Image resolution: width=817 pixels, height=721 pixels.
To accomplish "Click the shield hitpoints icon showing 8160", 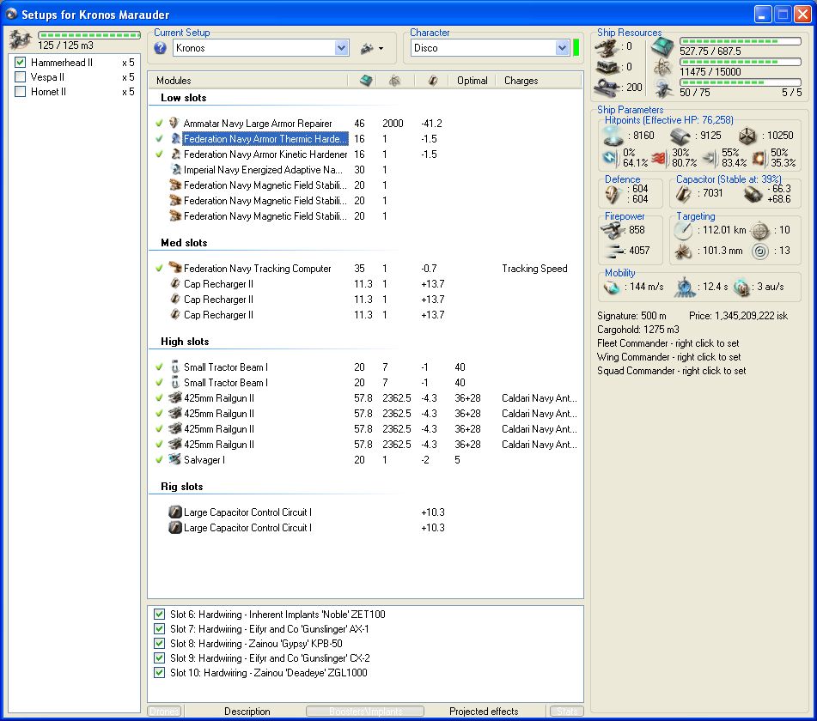I will click(613, 136).
